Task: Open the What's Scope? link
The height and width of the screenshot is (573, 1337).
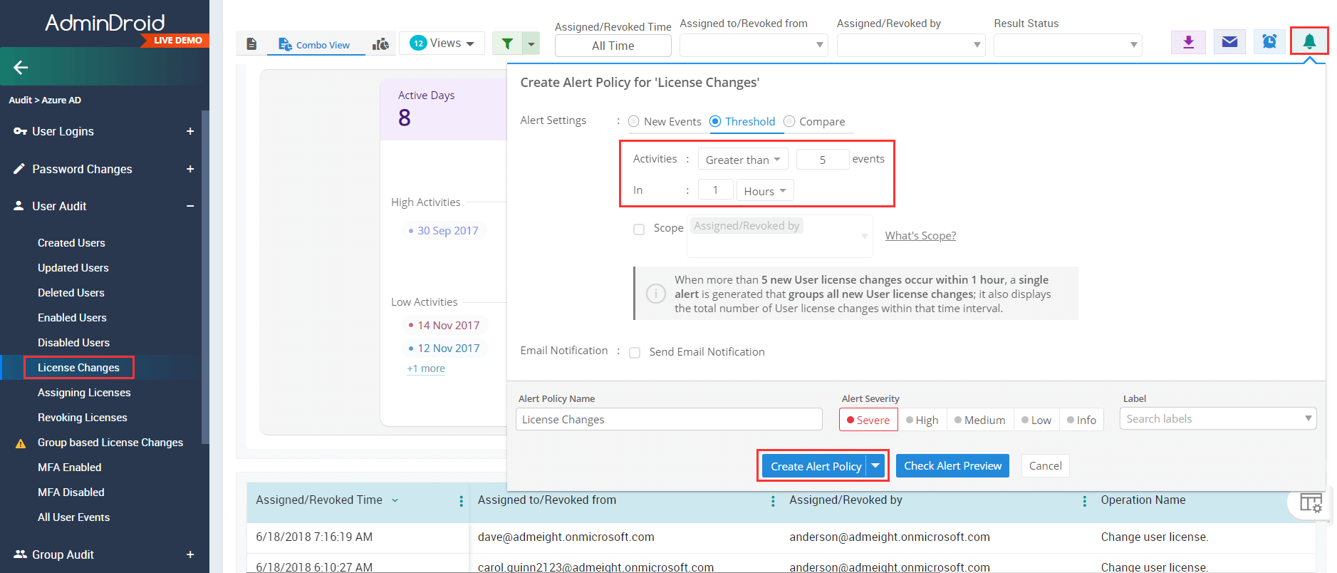Action: coord(920,236)
